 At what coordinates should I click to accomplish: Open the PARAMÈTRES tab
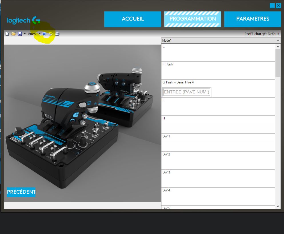coord(253,19)
